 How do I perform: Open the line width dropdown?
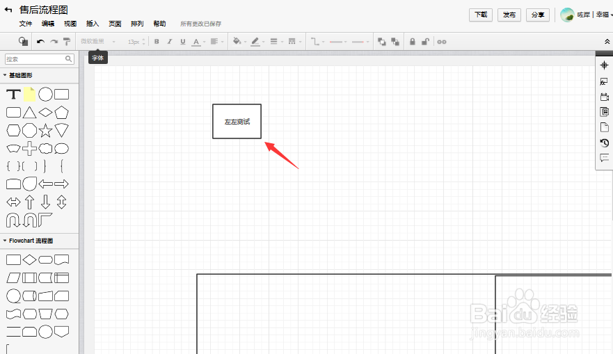[276, 42]
